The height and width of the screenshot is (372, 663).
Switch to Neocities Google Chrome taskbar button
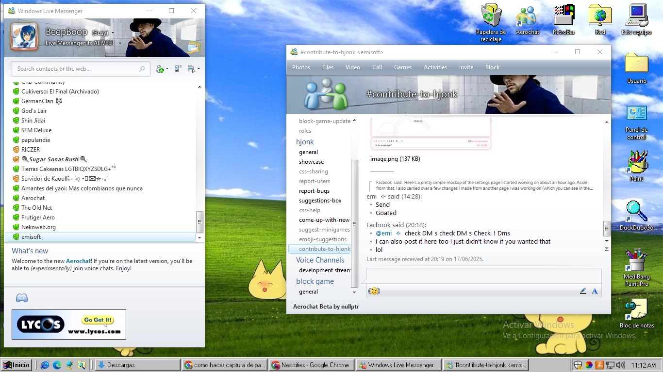pos(312,365)
